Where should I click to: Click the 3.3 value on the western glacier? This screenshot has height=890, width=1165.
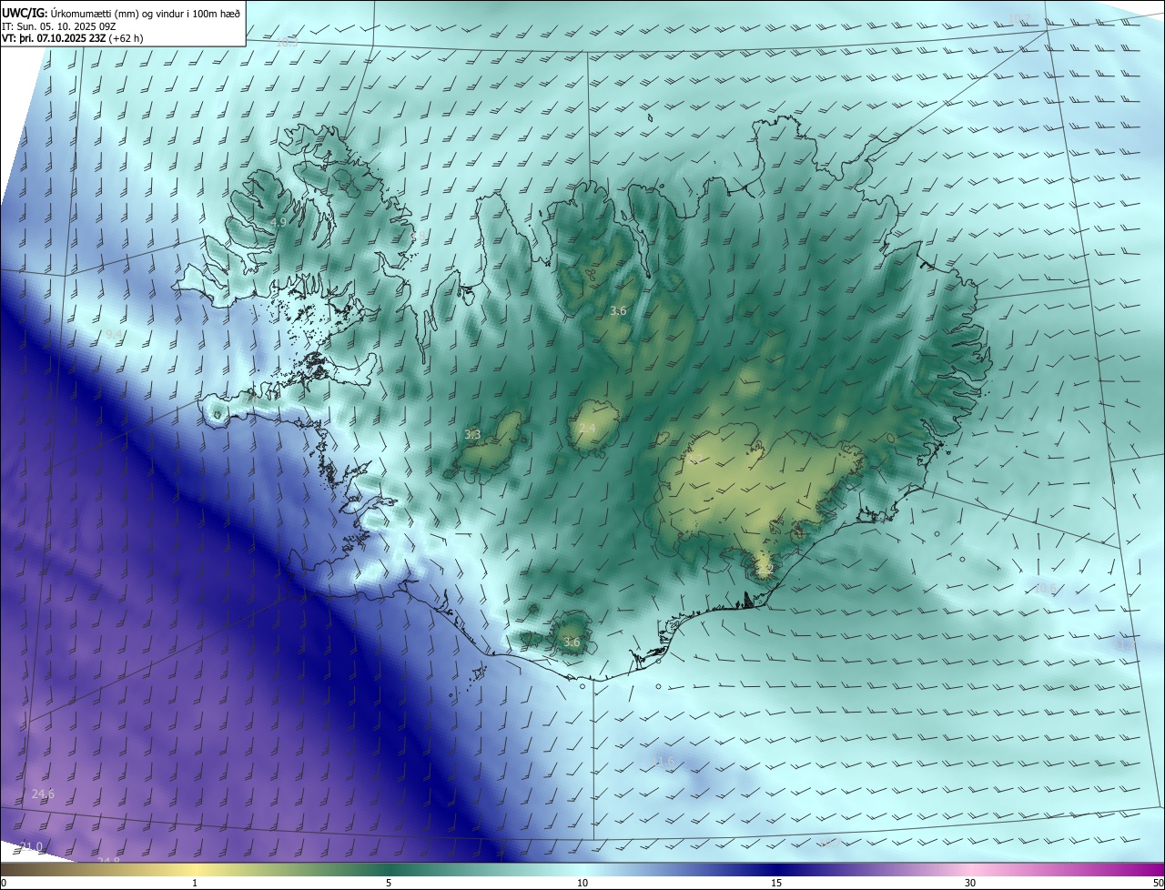tap(472, 435)
